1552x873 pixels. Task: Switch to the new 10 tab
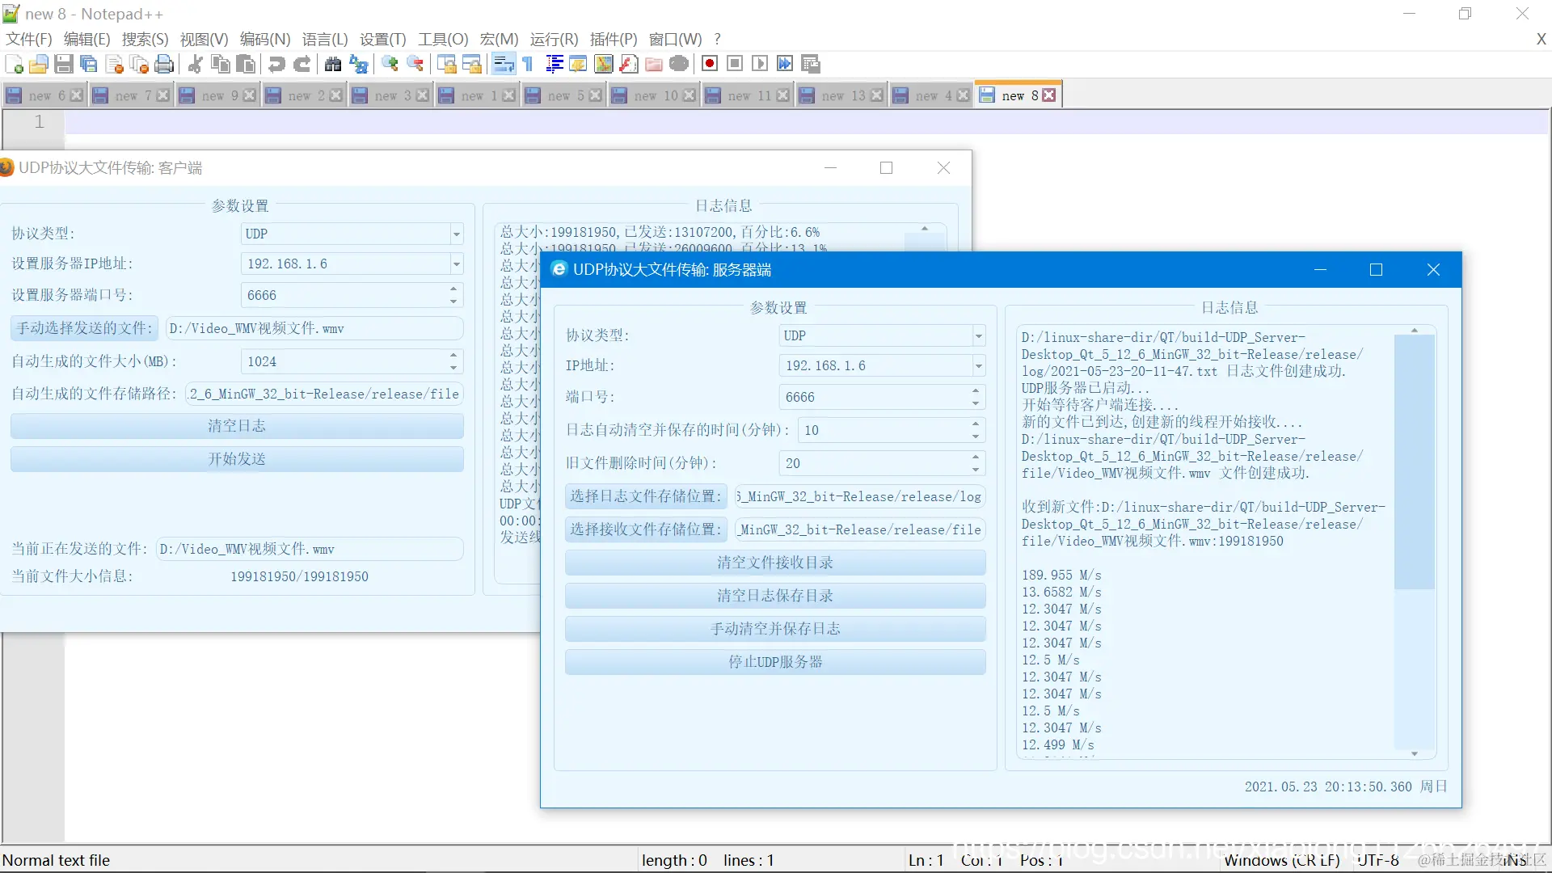[x=655, y=95]
